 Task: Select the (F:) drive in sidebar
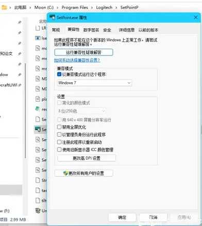click(x=5, y=211)
